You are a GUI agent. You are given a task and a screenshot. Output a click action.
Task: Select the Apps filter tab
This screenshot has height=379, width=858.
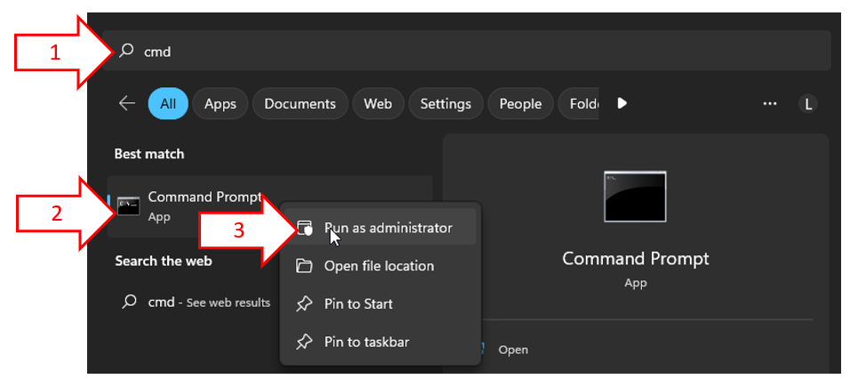coord(221,103)
